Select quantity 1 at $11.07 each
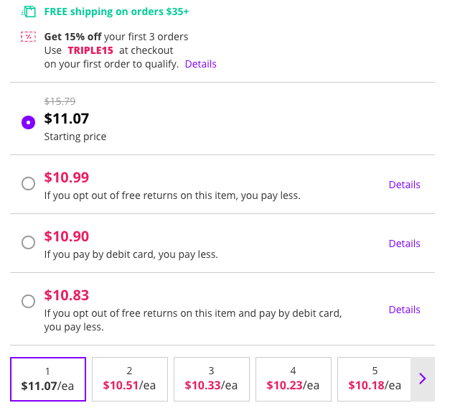This screenshot has height=408, width=455. point(48,379)
